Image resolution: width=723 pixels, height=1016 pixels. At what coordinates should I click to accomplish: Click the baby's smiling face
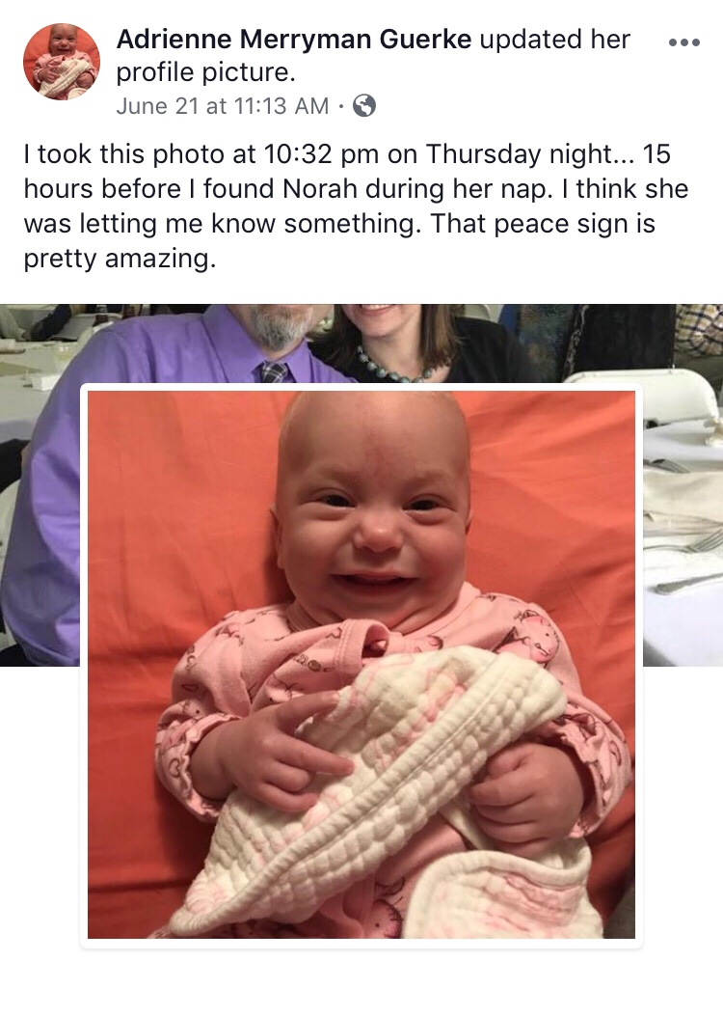[x=372, y=512]
